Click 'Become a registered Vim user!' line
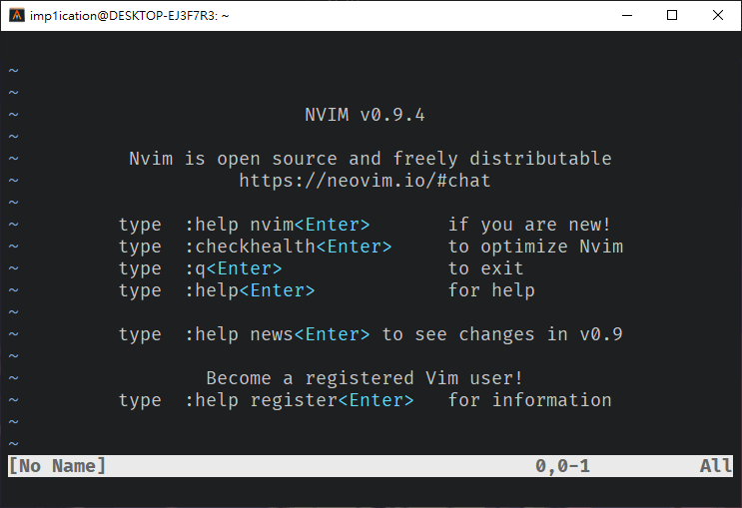The image size is (742, 508). pyautogui.click(x=365, y=378)
